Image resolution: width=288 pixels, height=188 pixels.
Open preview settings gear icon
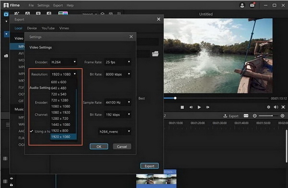coord(268,107)
